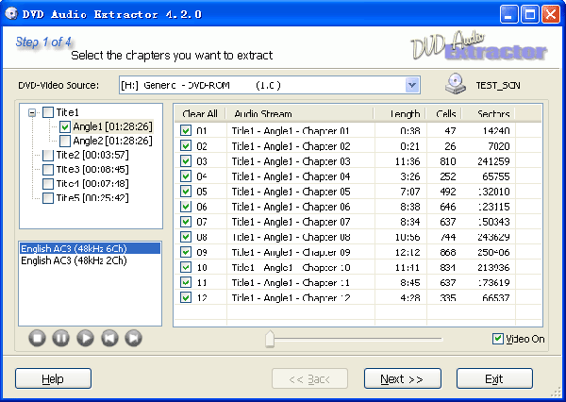Uncheck chapter 07 checkbox
This screenshot has width=566, height=402.
(x=186, y=222)
